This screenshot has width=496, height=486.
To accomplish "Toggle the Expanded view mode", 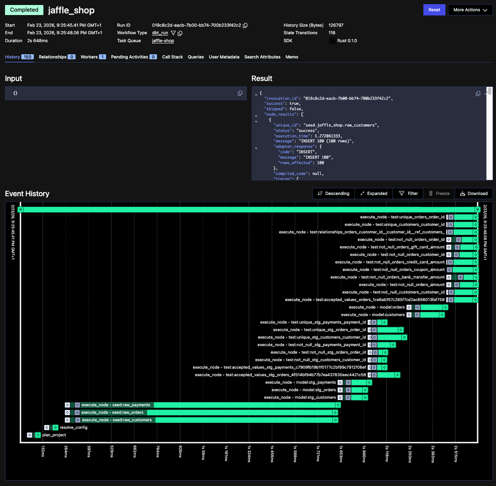I will [x=373, y=193].
